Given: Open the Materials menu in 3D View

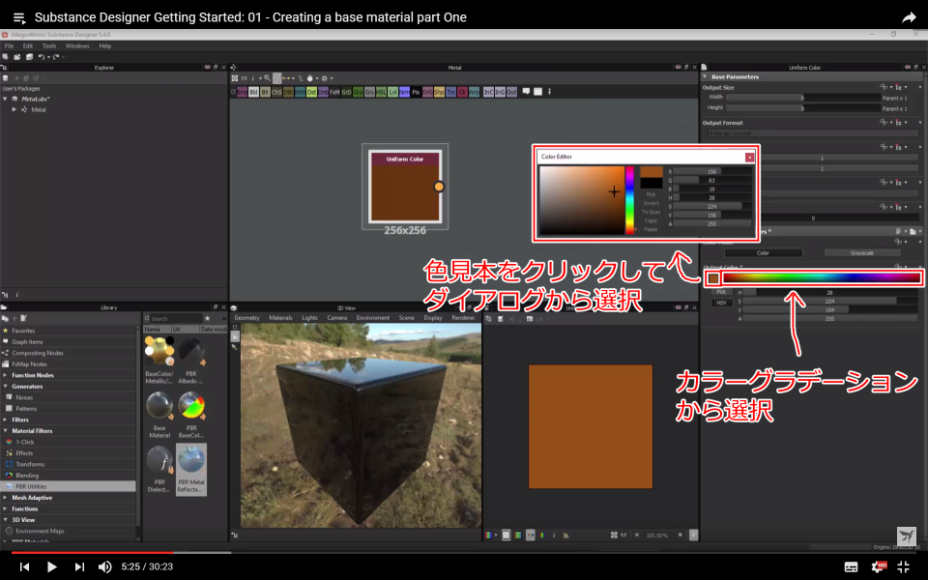Looking at the screenshot, I should coord(280,318).
